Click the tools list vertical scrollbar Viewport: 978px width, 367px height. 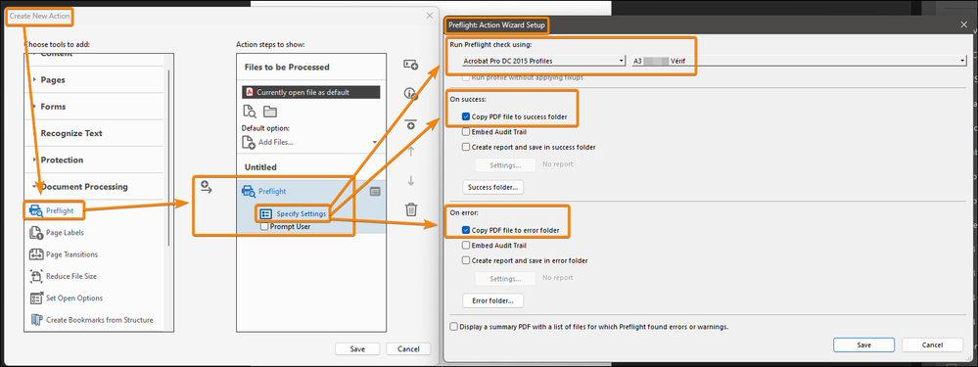tap(167, 159)
